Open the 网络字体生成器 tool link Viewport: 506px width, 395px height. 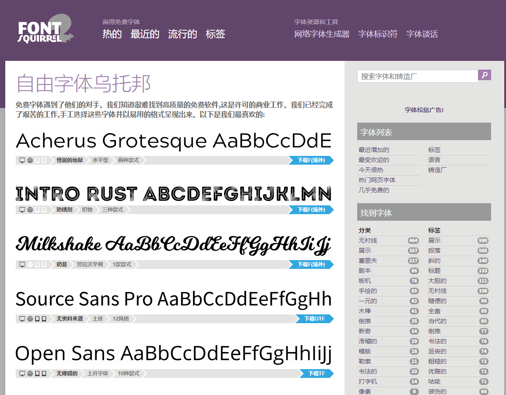322,34
